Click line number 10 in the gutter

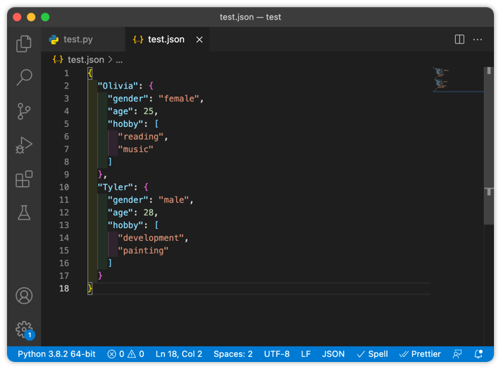point(64,187)
